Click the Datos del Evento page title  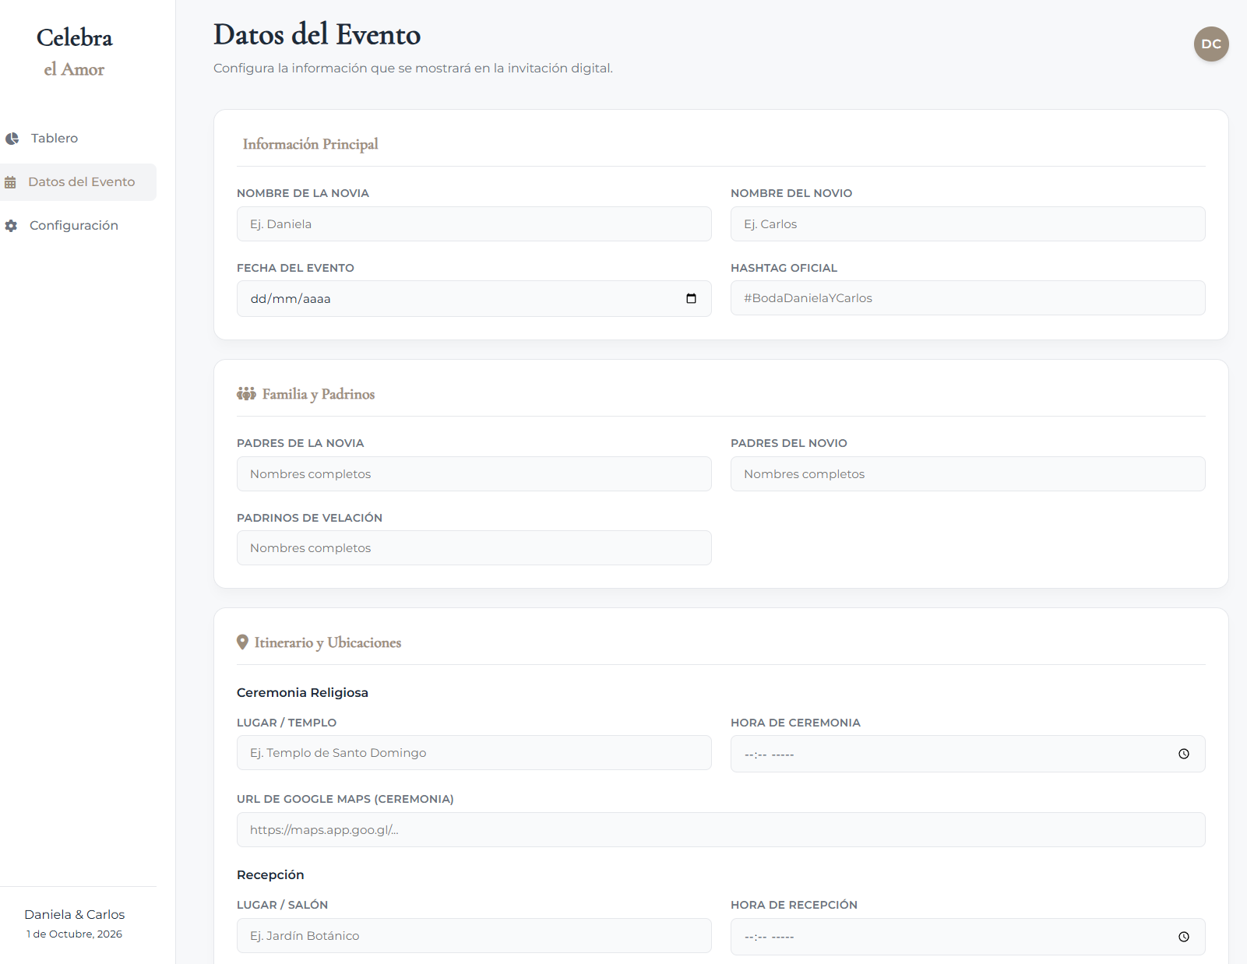point(317,34)
